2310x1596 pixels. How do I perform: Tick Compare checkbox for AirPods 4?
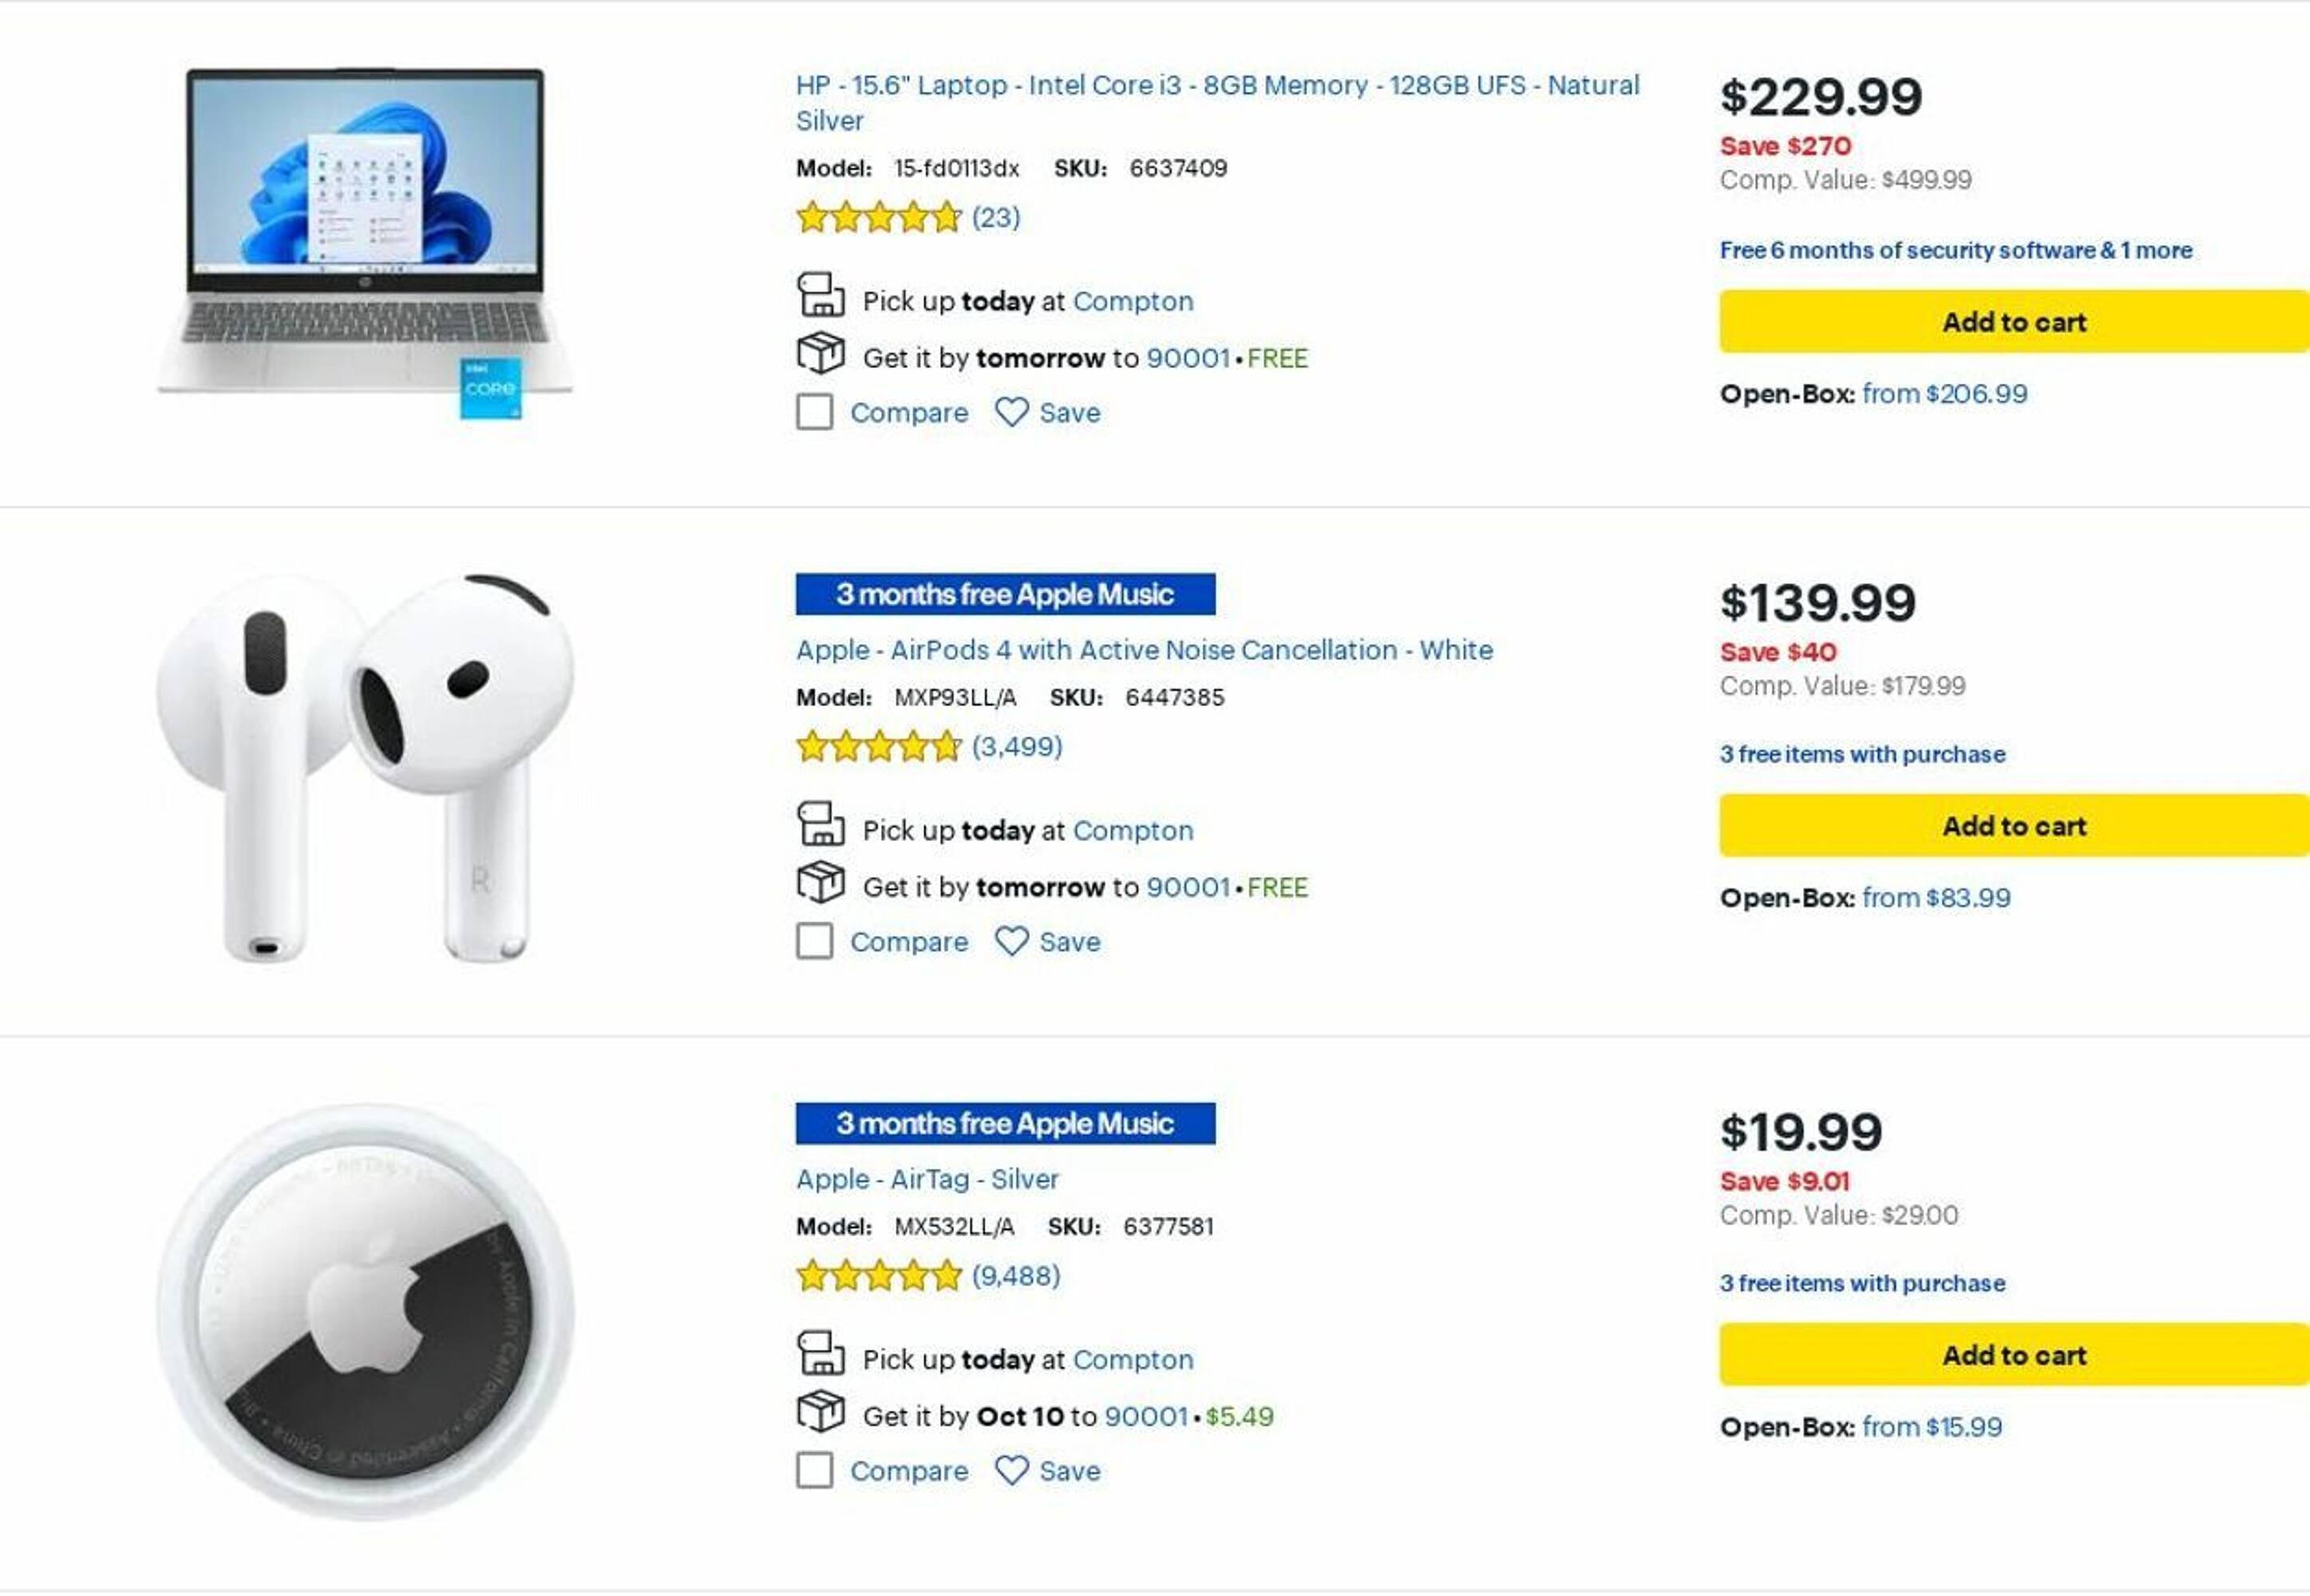[815, 941]
